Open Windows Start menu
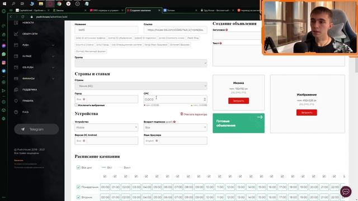This screenshot has width=358, height=201. (x=4, y=4)
